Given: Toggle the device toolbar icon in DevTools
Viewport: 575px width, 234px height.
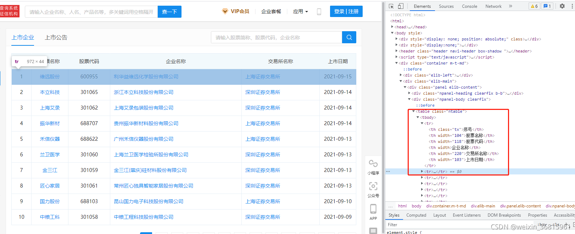Looking at the screenshot, I should [x=401, y=6].
